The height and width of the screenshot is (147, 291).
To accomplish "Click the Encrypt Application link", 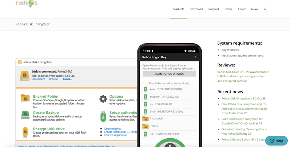I will pyautogui.click(x=115, y=135).
